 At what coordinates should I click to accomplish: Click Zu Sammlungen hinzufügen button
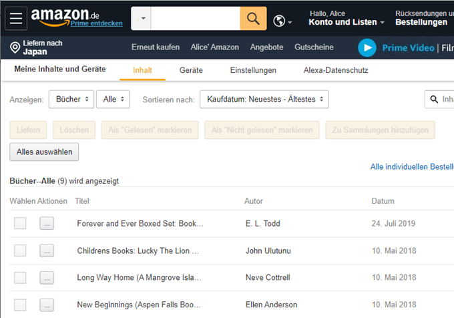click(x=380, y=130)
